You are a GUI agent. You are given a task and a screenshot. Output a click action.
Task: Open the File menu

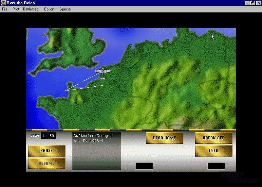coord(5,9)
